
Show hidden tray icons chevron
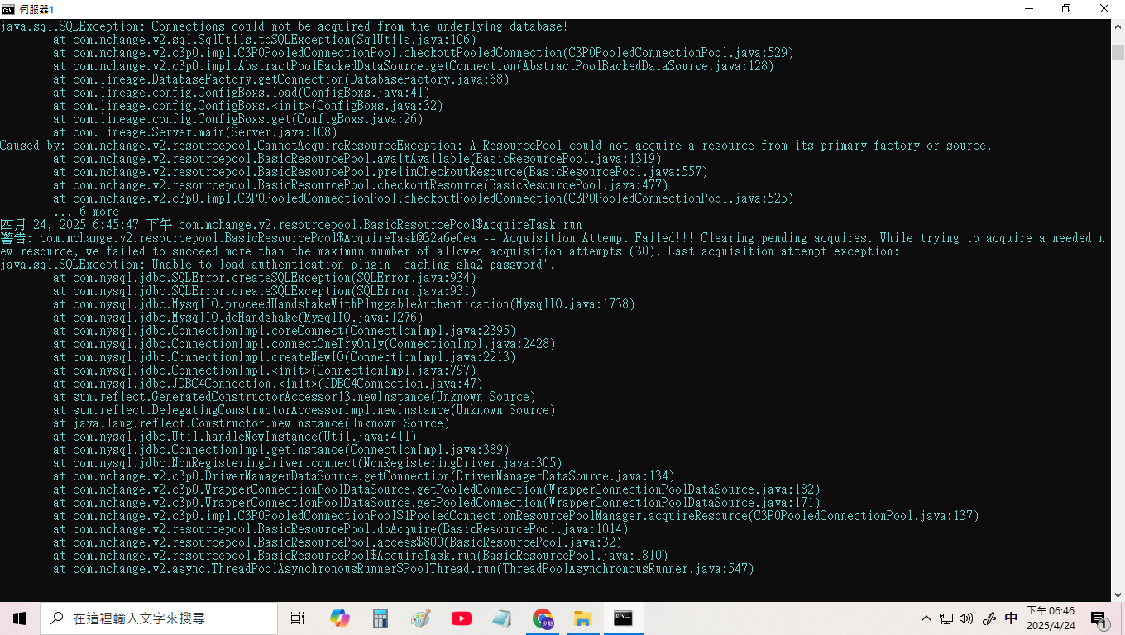tap(926, 618)
